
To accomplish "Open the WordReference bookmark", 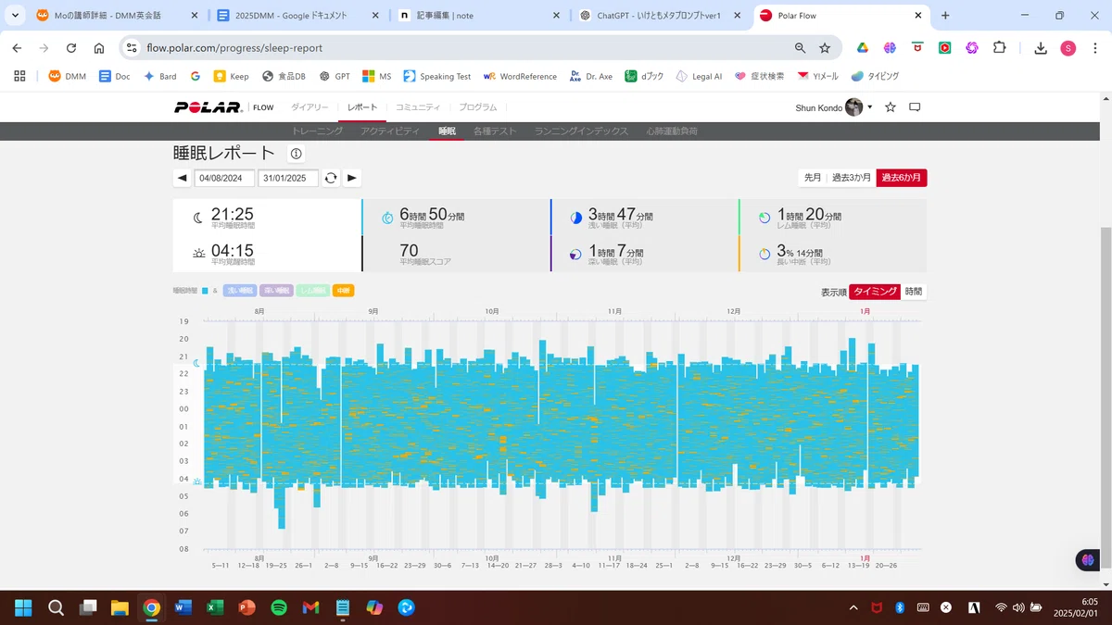I will (520, 76).
